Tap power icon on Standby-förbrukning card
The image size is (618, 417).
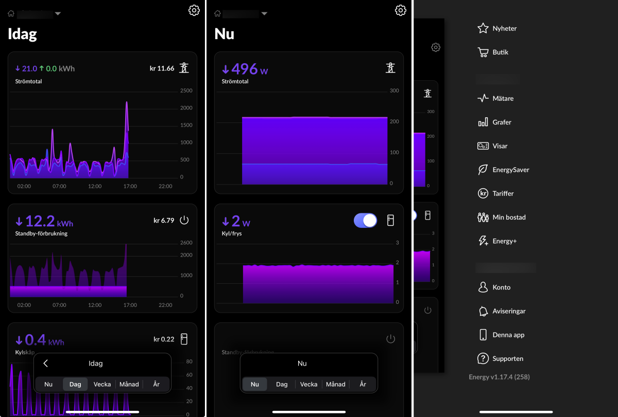point(184,221)
